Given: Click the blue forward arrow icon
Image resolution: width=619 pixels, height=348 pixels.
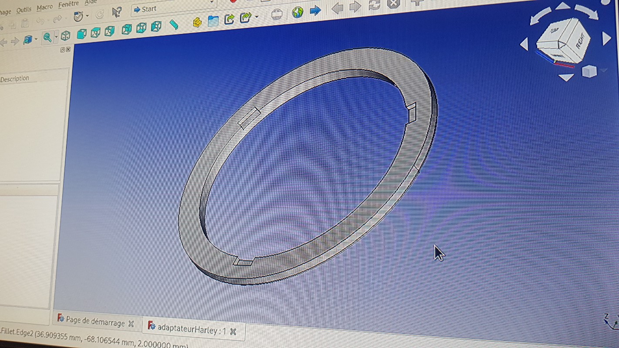Looking at the screenshot, I should 315,10.
